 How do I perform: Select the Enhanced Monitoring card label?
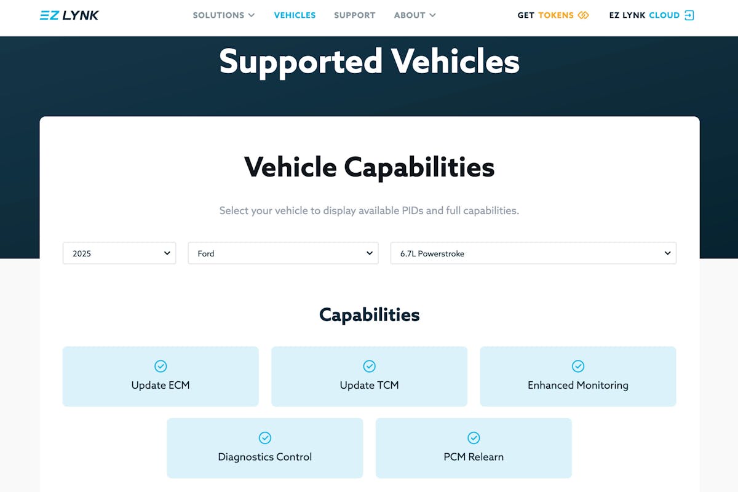[578, 386]
